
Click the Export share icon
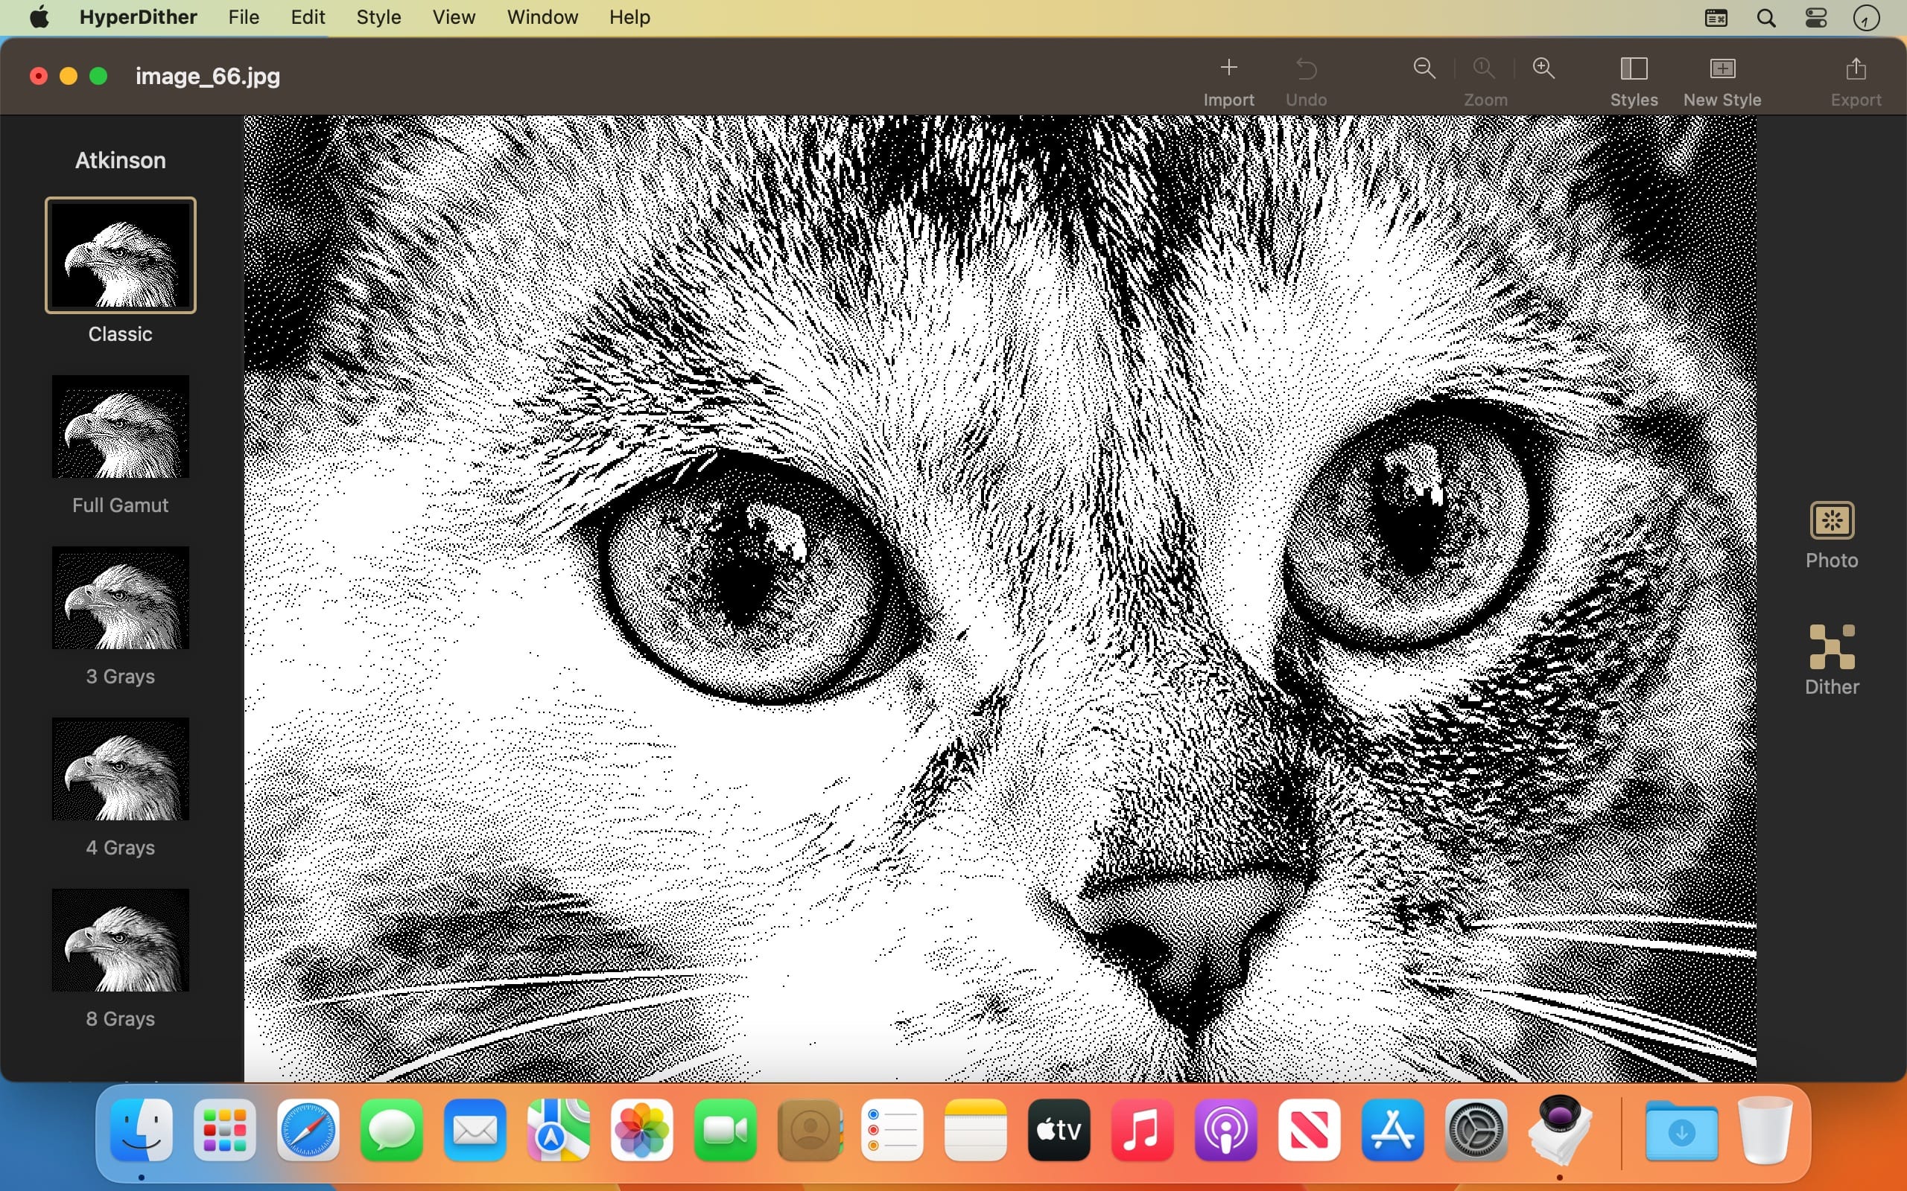(x=1856, y=68)
